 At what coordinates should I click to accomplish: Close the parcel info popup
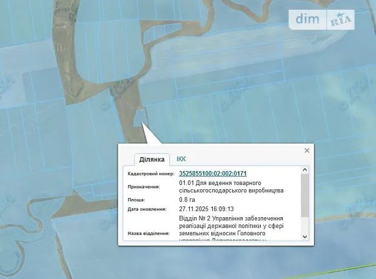(307, 150)
